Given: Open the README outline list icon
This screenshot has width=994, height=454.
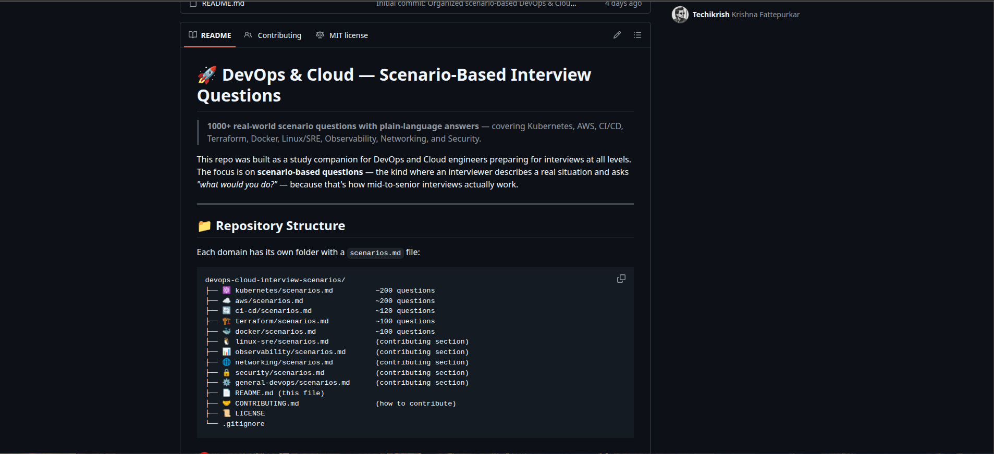Looking at the screenshot, I should click(x=637, y=35).
